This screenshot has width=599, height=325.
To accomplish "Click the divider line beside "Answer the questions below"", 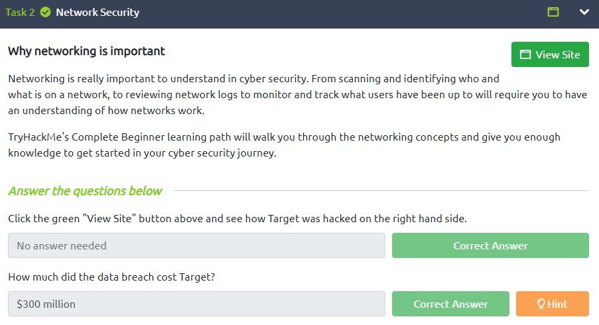I will tap(381, 190).
